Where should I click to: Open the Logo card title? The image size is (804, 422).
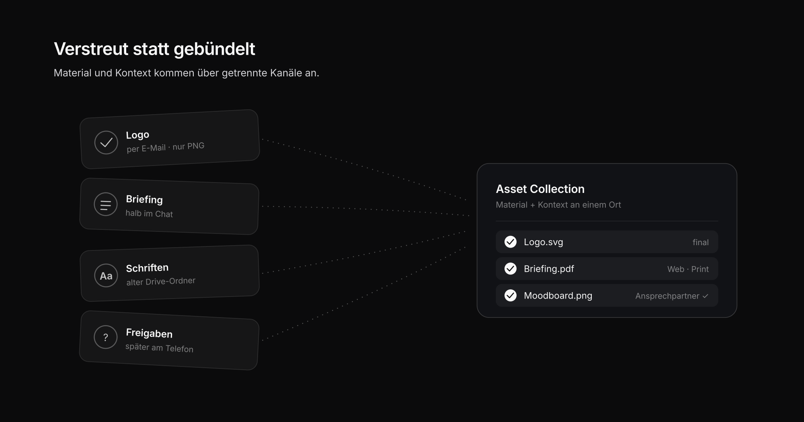point(137,135)
